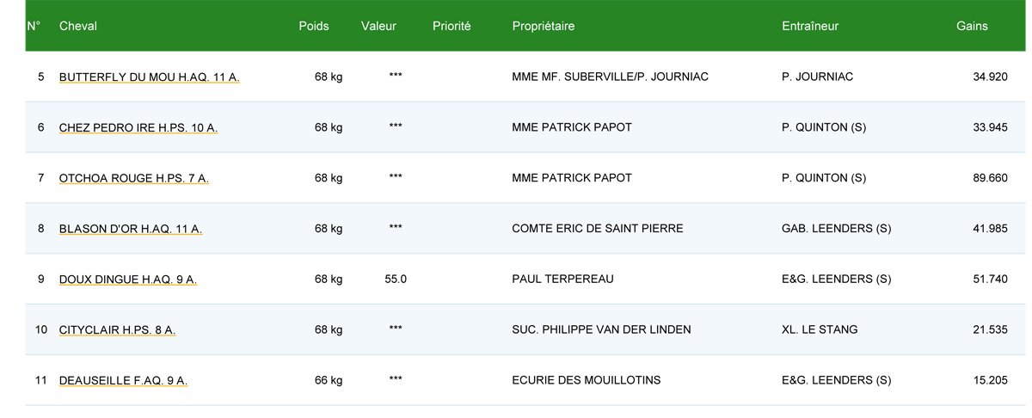Image resolution: width=1032 pixels, height=418 pixels.
Task: Click the Cheval column header
Action: (x=78, y=27)
